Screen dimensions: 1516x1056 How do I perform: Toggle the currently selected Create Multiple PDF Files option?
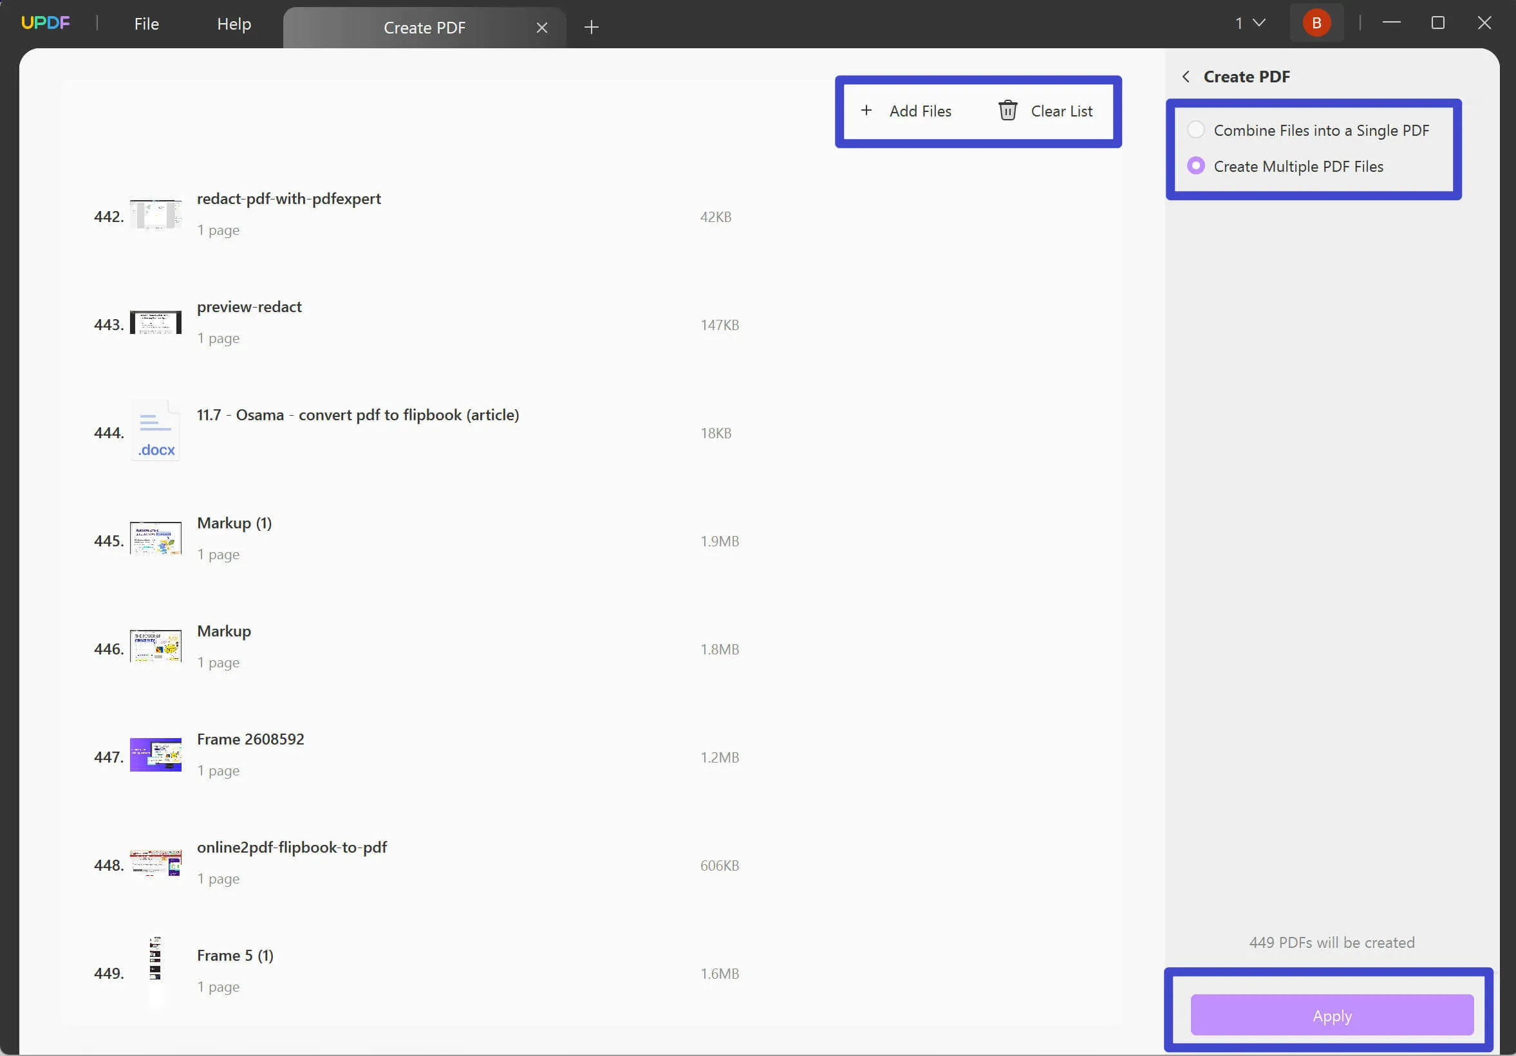(x=1196, y=165)
